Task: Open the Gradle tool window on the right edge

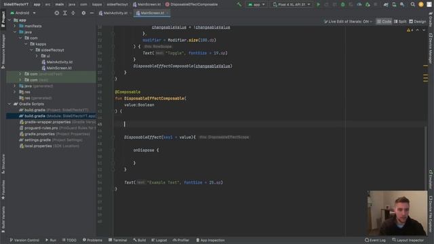Action: click(431, 19)
